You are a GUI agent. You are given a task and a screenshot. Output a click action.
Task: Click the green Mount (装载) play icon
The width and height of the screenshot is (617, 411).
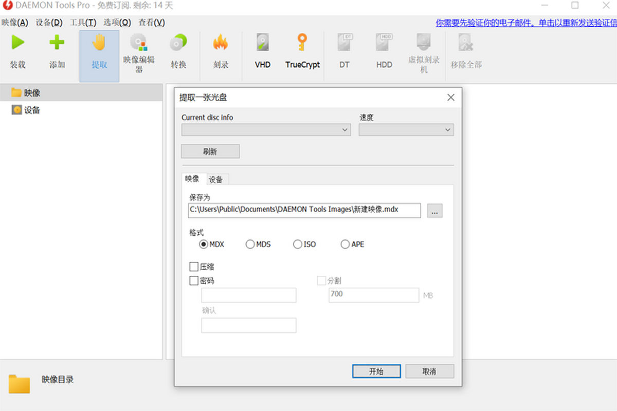(18, 43)
